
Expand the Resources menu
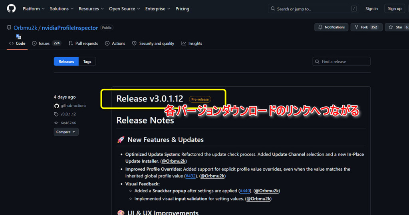pyautogui.click(x=91, y=9)
